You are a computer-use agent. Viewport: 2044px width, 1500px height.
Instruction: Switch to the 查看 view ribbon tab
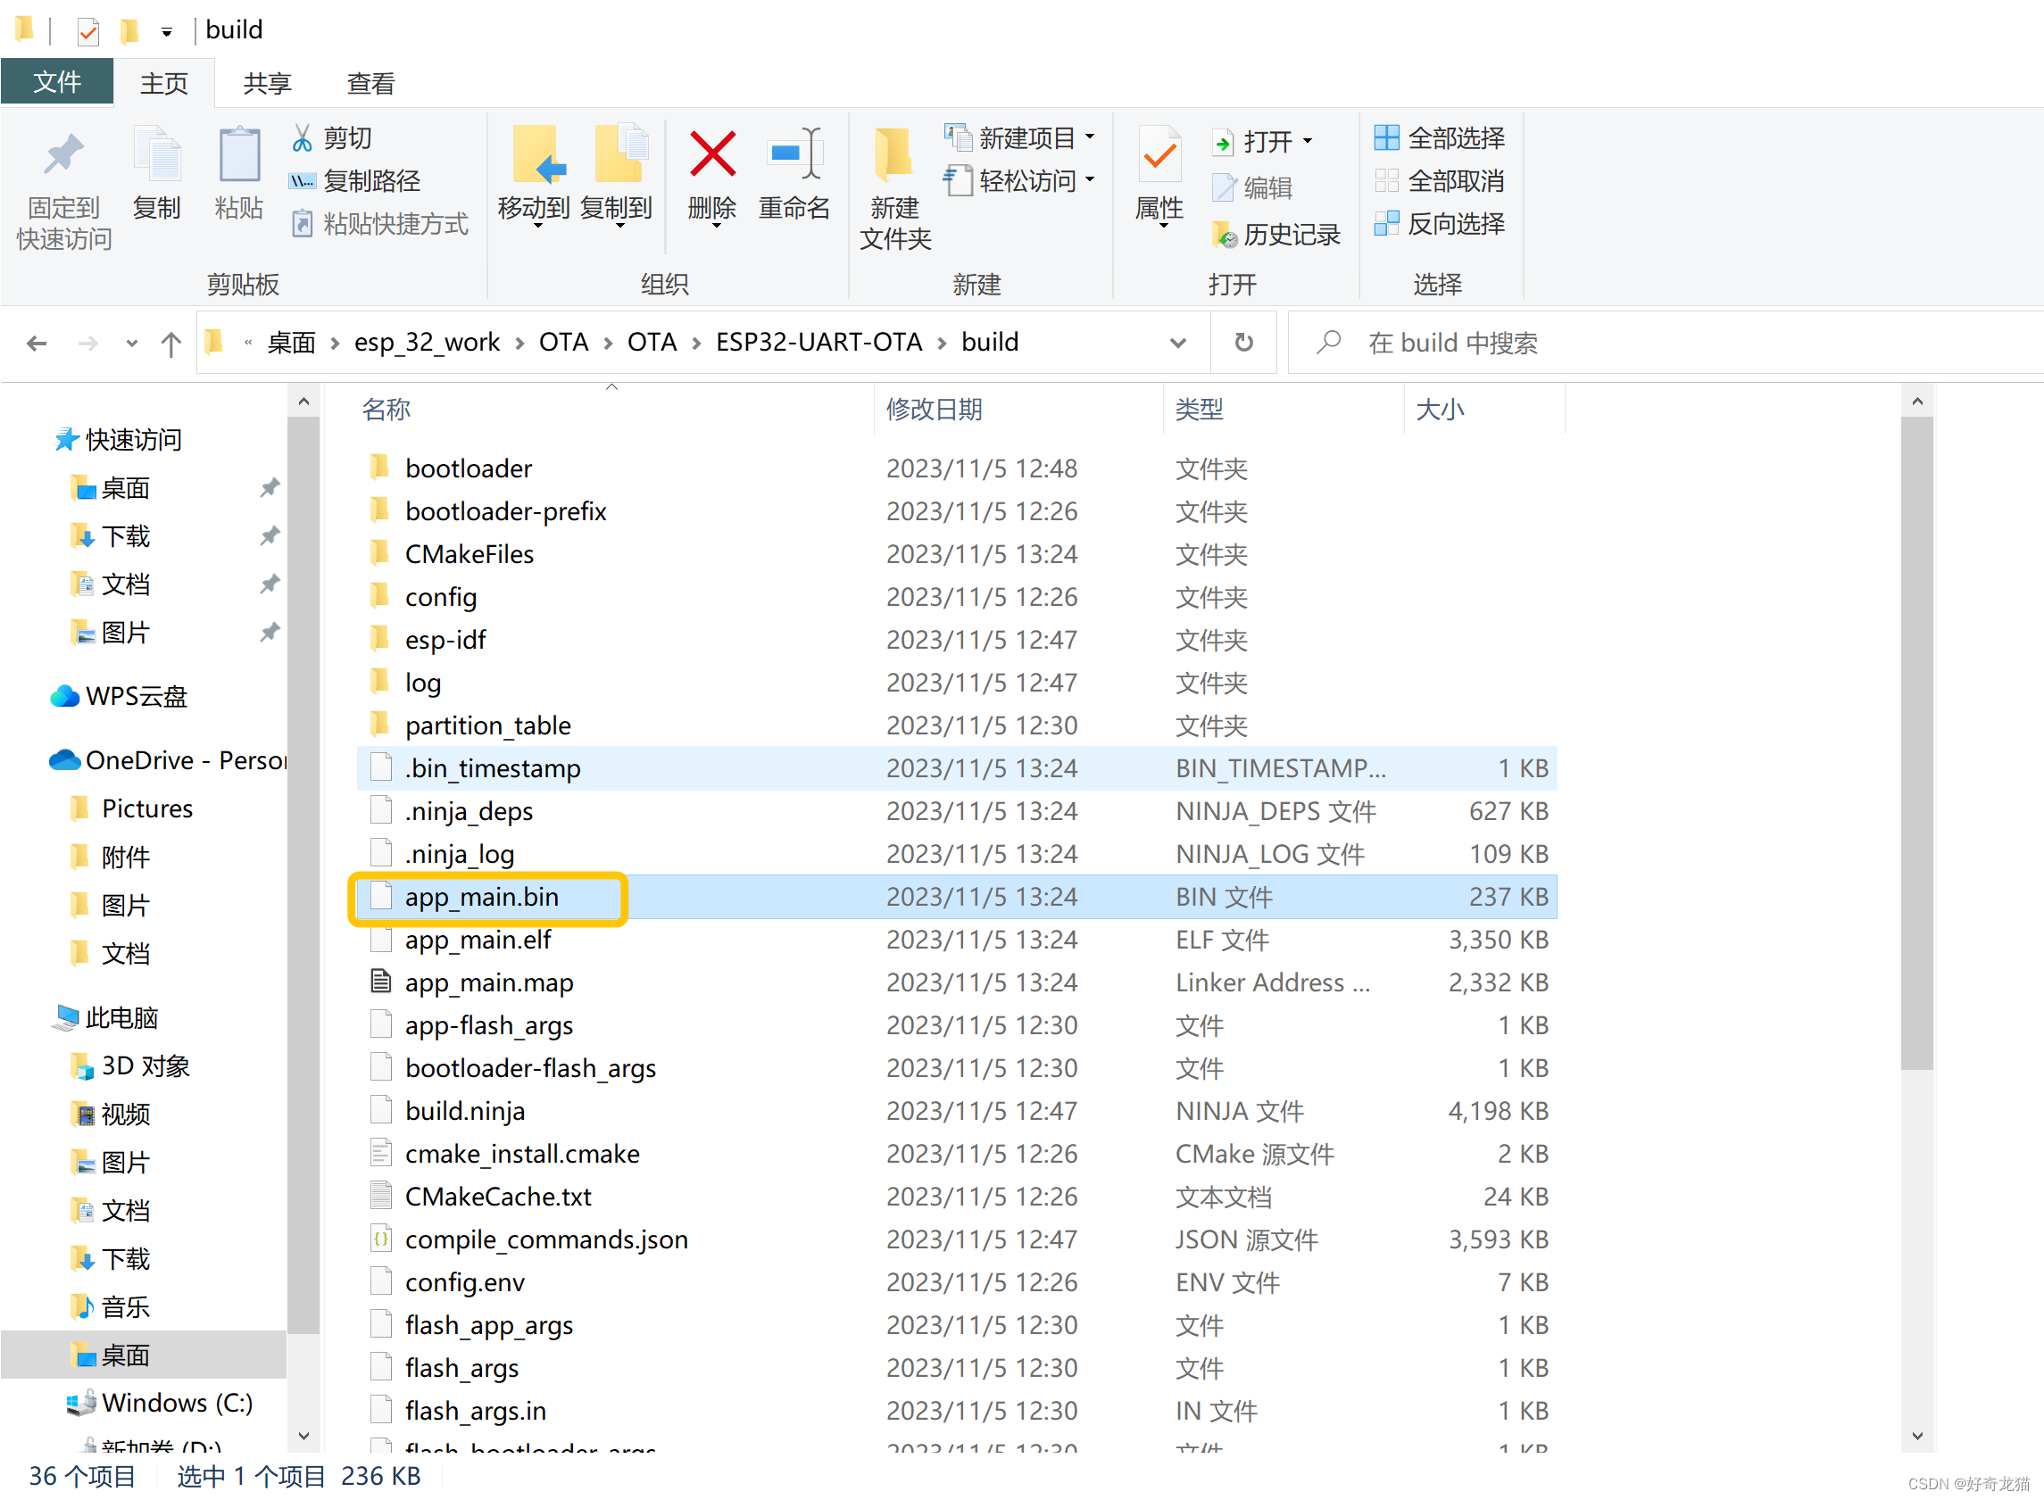(x=370, y=84)
